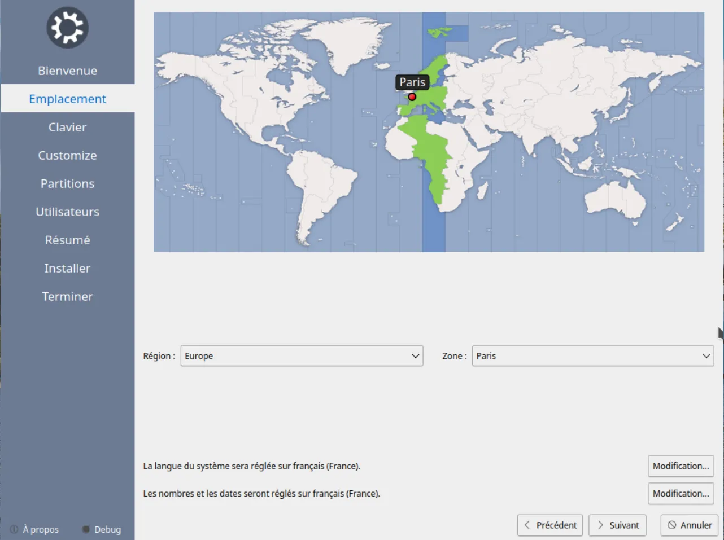
Task: Select the Clavier step in sidebar
Action: point(67,127)
